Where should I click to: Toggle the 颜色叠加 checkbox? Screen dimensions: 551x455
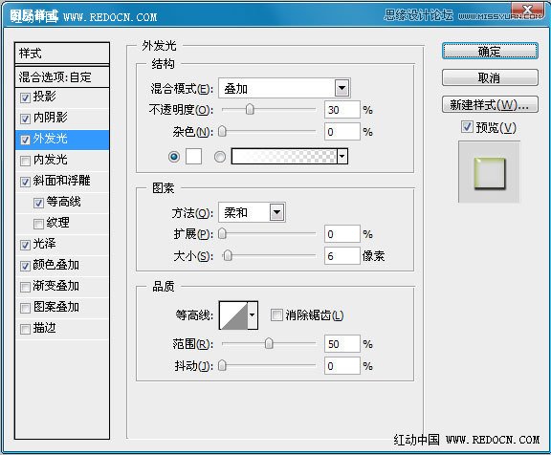25,266
